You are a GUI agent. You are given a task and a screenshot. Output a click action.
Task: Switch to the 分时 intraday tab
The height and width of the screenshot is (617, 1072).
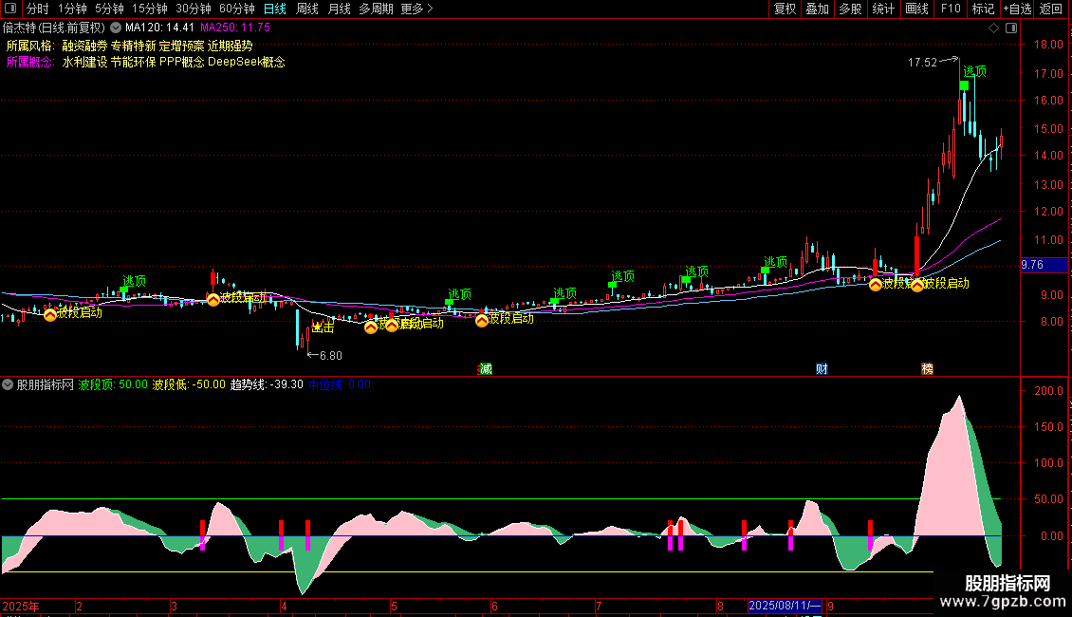[x=38, y=9]
